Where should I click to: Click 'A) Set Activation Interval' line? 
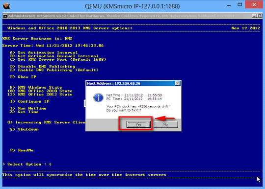tap(44, 52)
